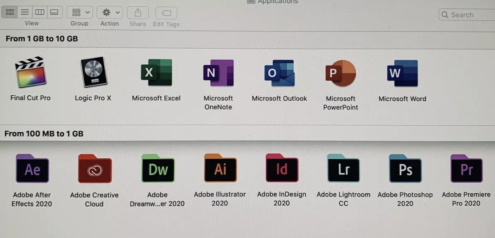Click the 'Adobe Illustrator 2020' label
This screenshot has height=238, width=495.
pyautogui.click(x=220, y=199)
